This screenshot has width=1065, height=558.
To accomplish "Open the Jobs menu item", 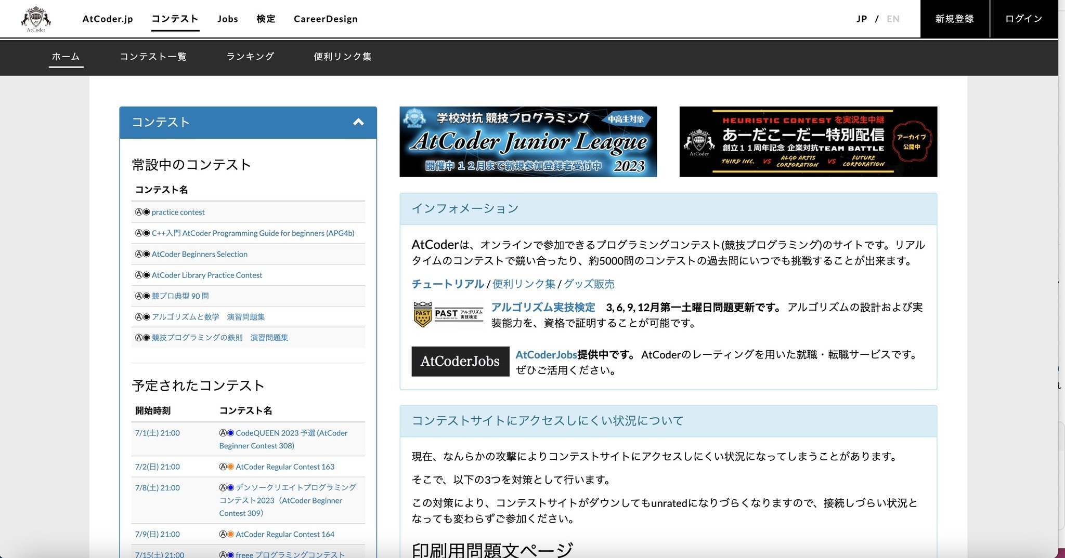I will (227, 19).
